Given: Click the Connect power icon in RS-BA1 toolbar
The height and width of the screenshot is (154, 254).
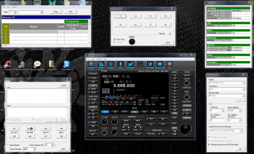Looking at the screenshot, I should coord(91,64).
